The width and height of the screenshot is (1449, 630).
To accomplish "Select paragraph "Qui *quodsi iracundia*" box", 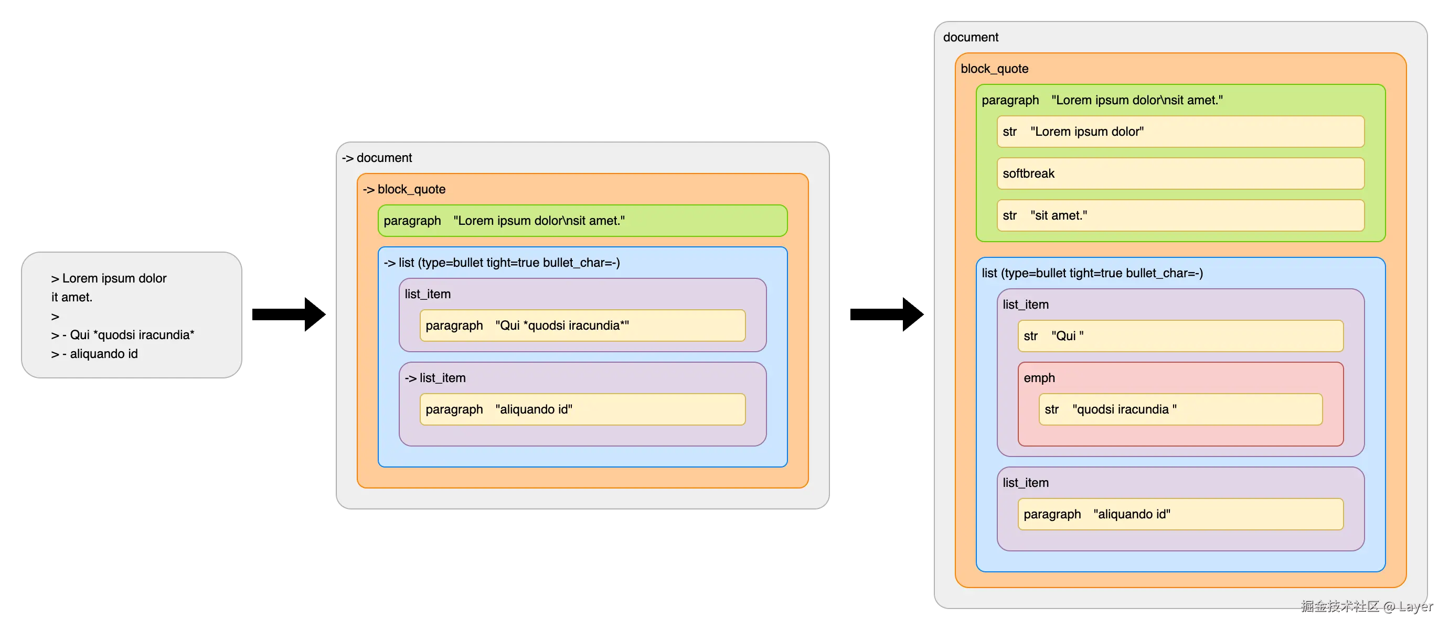I will [x=582, y=325].
